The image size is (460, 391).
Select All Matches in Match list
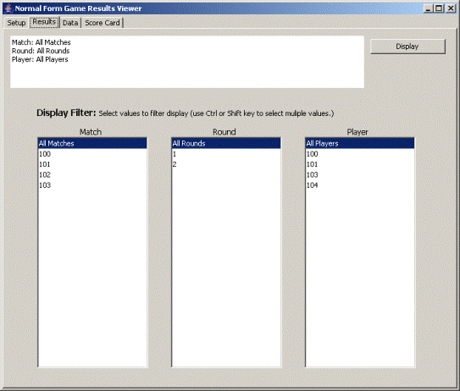(x=92, y=143)
